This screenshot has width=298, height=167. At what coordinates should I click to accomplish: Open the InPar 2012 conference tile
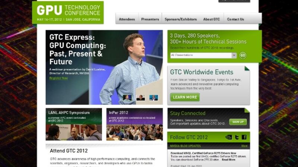[134, 124]
